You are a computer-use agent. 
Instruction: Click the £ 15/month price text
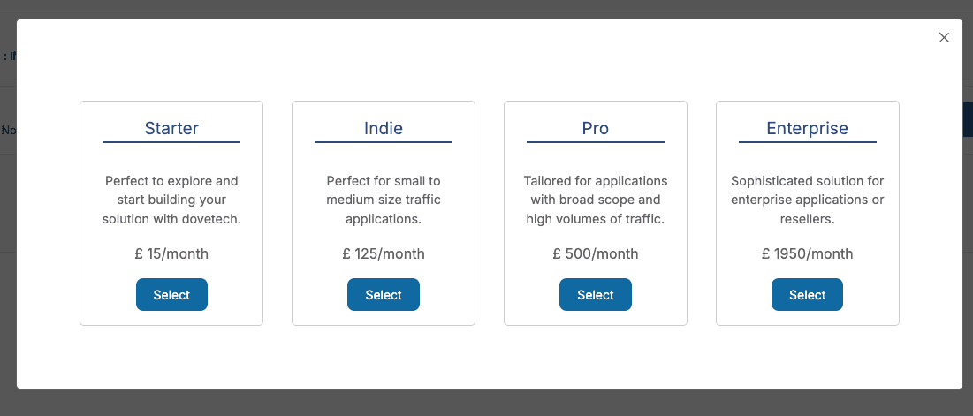[x=171, y=253]
